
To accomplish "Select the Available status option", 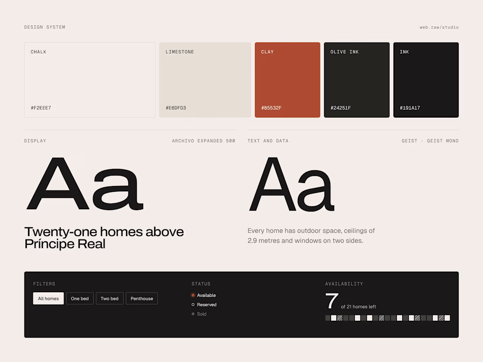I will [204, 295].
